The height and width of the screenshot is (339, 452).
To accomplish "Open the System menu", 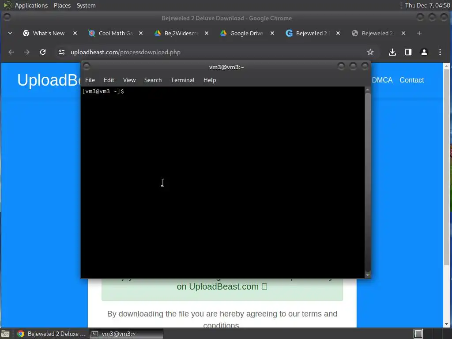I will (x=86, y=5).
